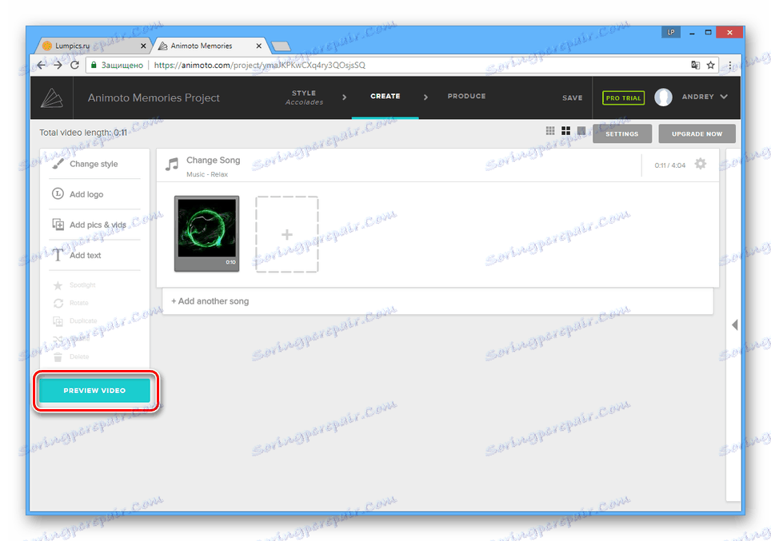Click the Add pics & vids label
Image resolution: width=771 pixels, height=541 pixels.
click(x=98, y=225)
